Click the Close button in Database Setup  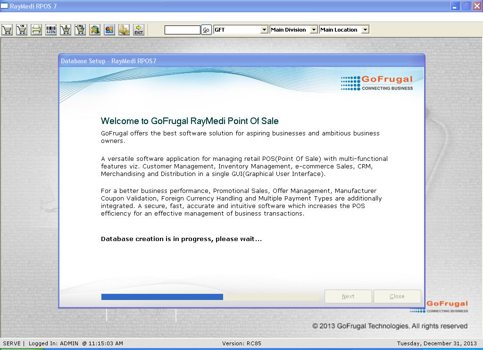click(x=397, y=296)
